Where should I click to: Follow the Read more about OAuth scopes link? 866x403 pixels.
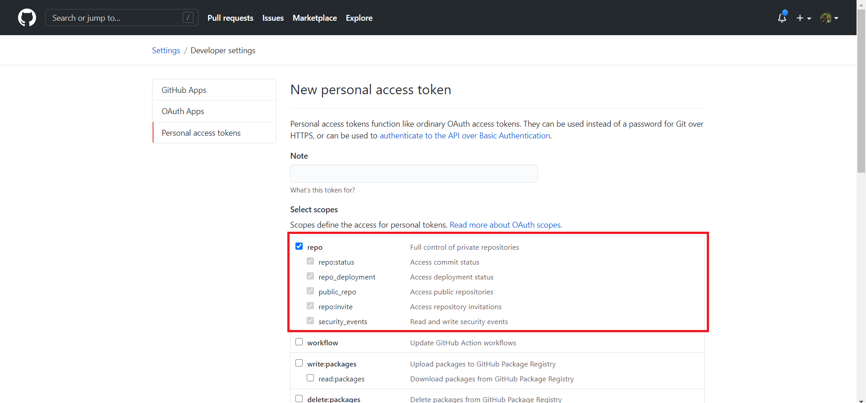point(506,225)
